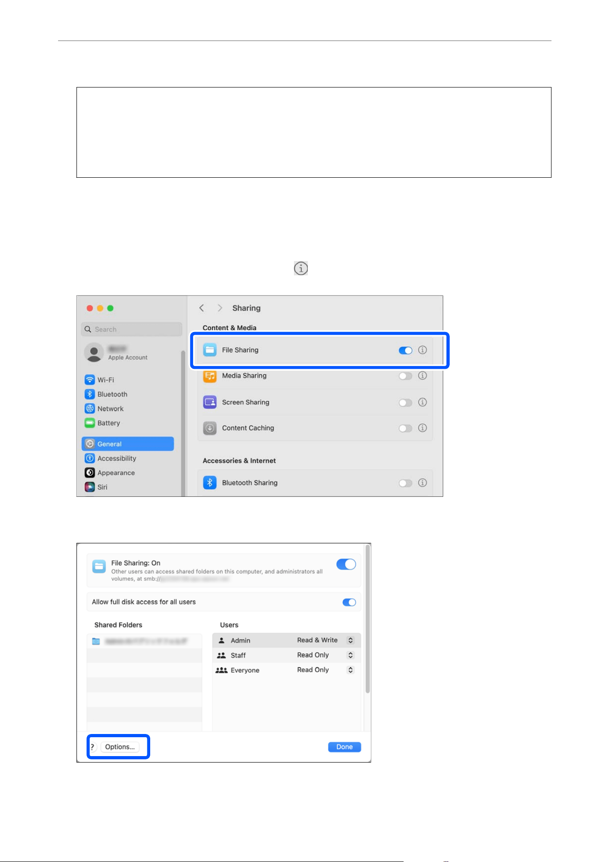The image size is (610, 862).
Task: Click the Search field in System Settings
Action: 132,329
